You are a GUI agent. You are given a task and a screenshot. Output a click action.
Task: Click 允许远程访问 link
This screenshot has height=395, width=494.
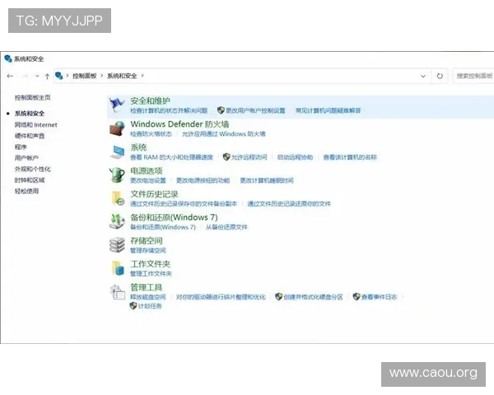tap(249, 157)
